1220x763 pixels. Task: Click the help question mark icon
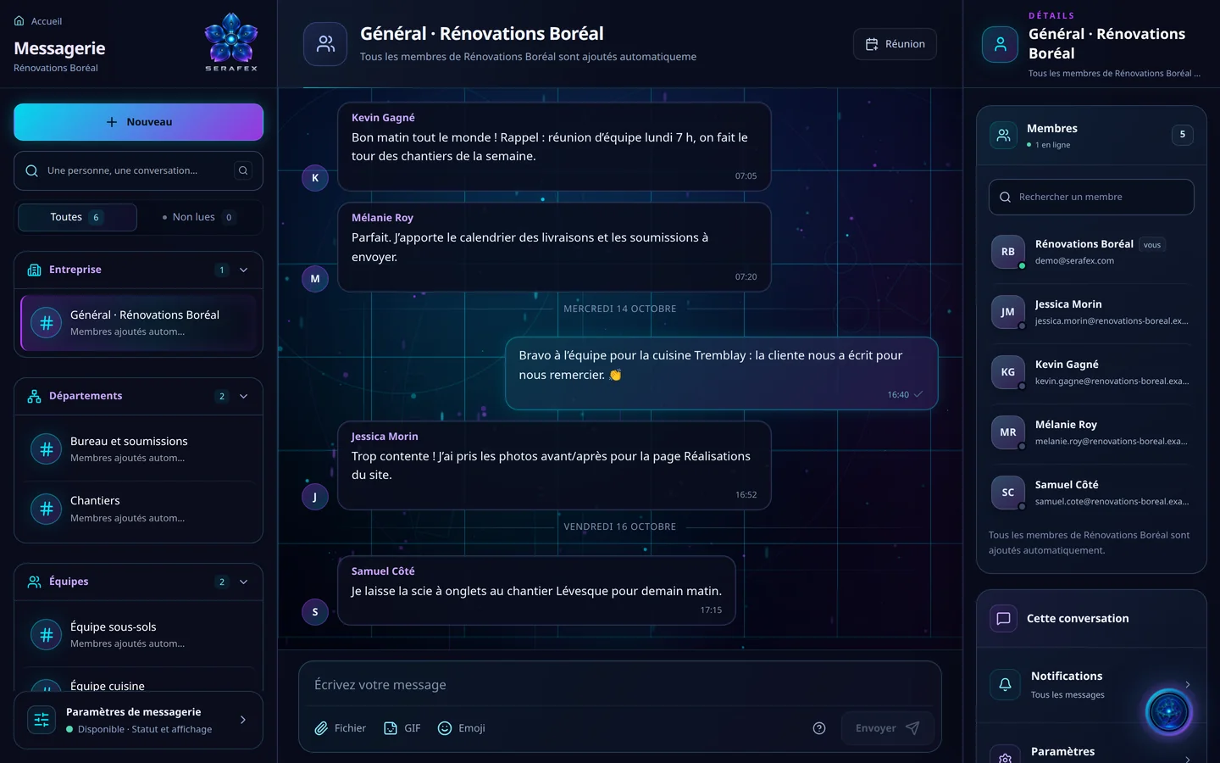pyautogui.click(x=819, y=728)
